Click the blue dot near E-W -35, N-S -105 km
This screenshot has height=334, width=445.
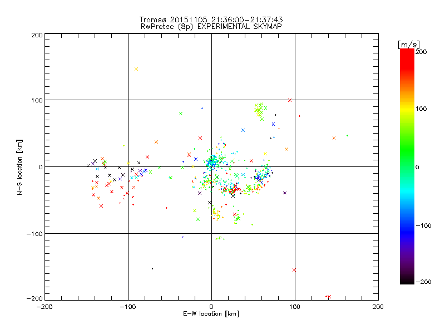coord(182,237)
